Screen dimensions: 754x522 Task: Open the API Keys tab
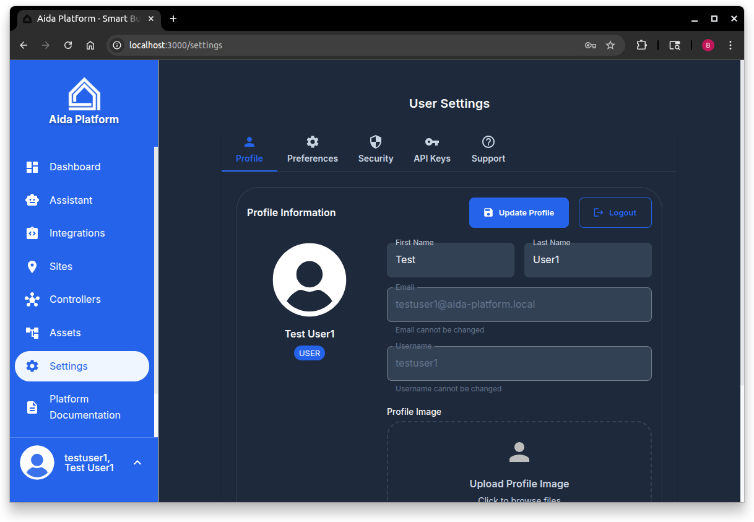431,149
